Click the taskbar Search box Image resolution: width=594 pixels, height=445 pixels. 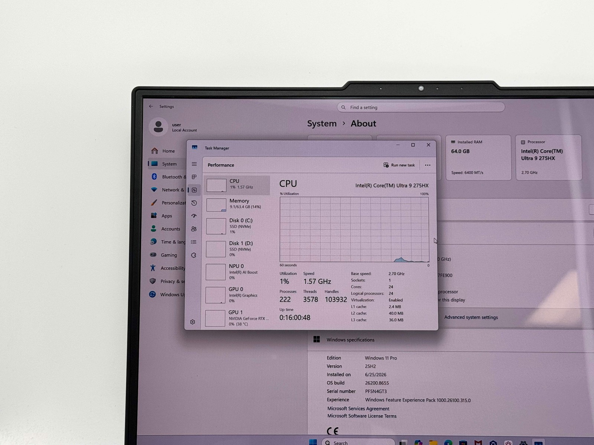point(358,442)
